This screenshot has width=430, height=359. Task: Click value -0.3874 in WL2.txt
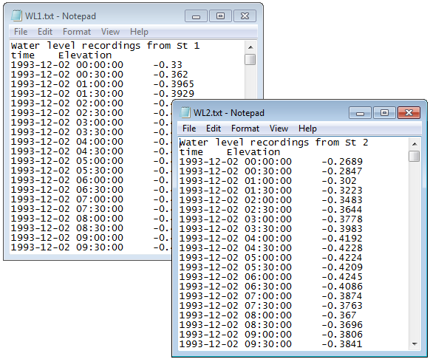pyautogui.click(x=342, y=296)
